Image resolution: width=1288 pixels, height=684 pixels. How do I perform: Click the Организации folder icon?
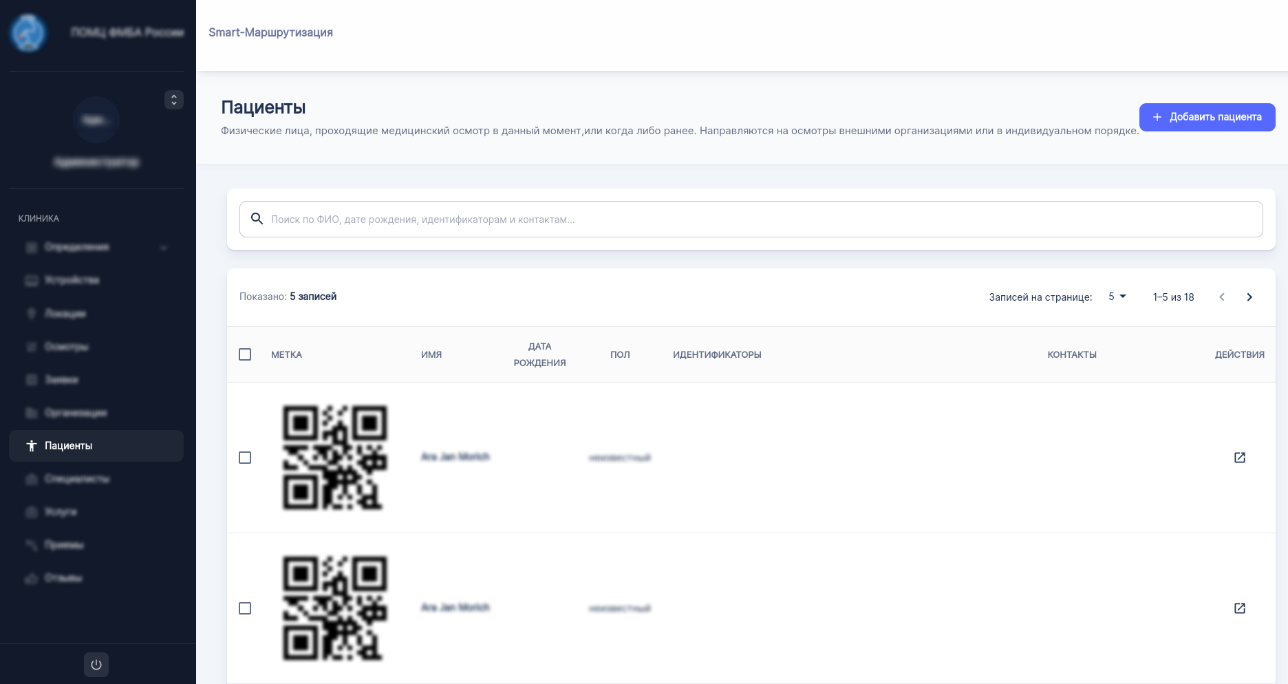(30, 413)
